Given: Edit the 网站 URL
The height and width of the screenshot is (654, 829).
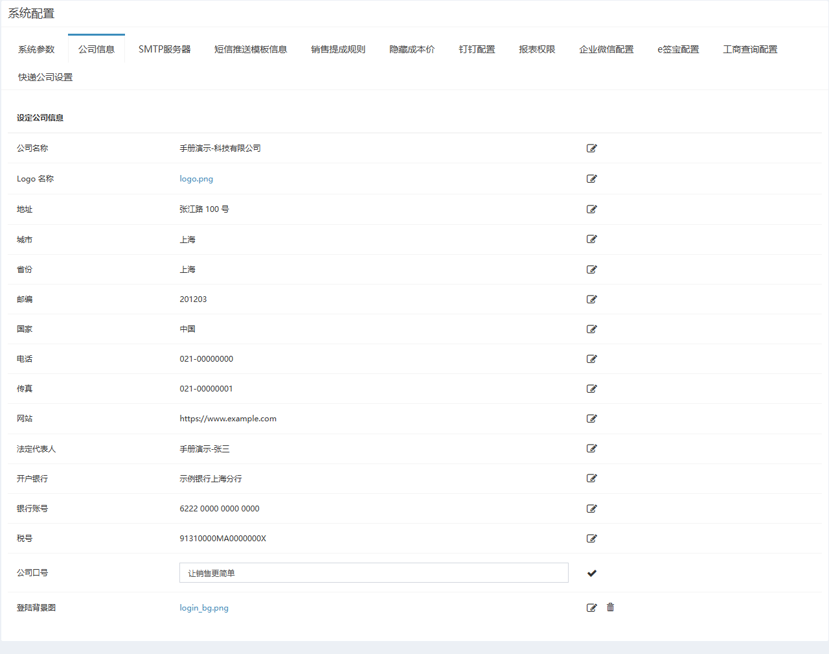Looking at the screenshot, I should click(x=591, y=419).
